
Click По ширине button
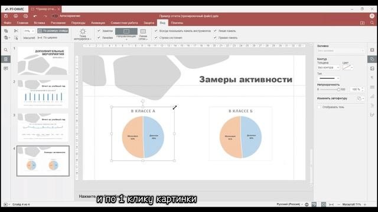pos(47,38)
